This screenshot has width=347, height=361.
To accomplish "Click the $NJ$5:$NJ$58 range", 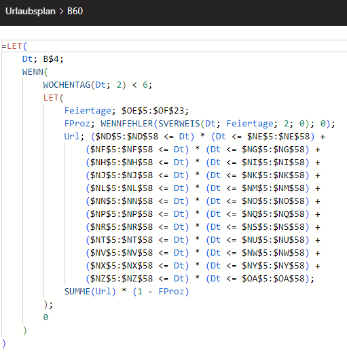I will pos(122,175).
